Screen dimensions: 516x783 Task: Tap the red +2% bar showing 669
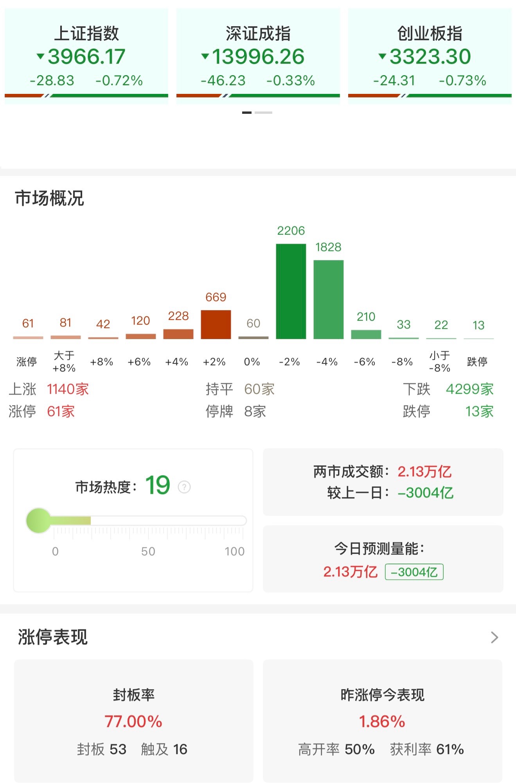tap(216, 324)
